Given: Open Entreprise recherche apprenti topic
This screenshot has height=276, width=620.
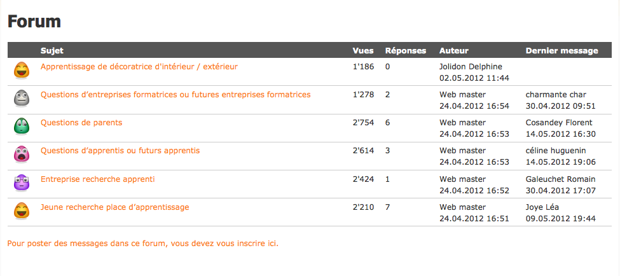Looking at the screenshot, I should pyautogui.click(x=98, y=179).
